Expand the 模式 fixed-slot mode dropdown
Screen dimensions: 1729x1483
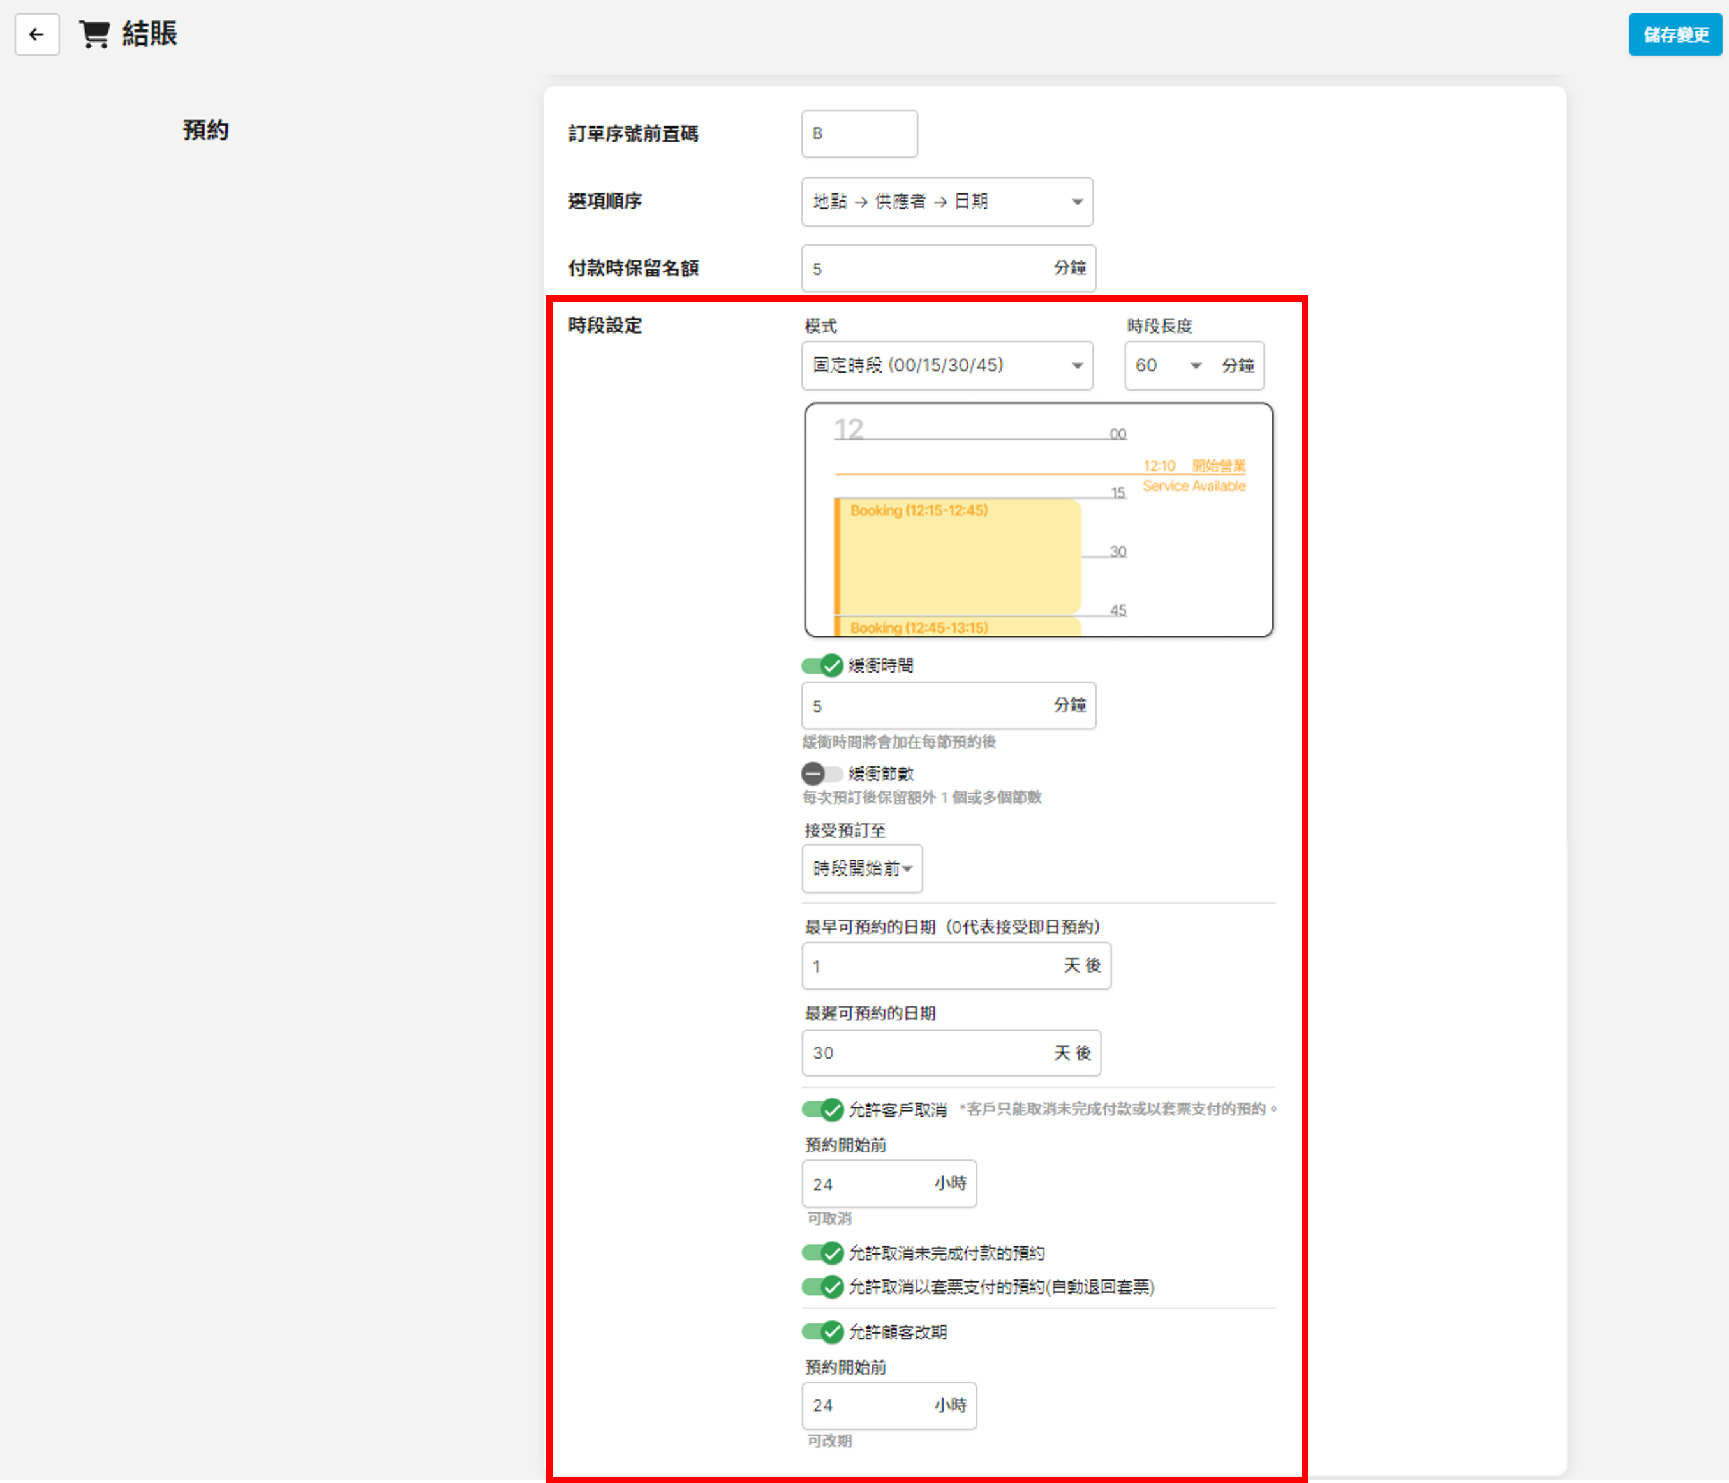(947, 366)
